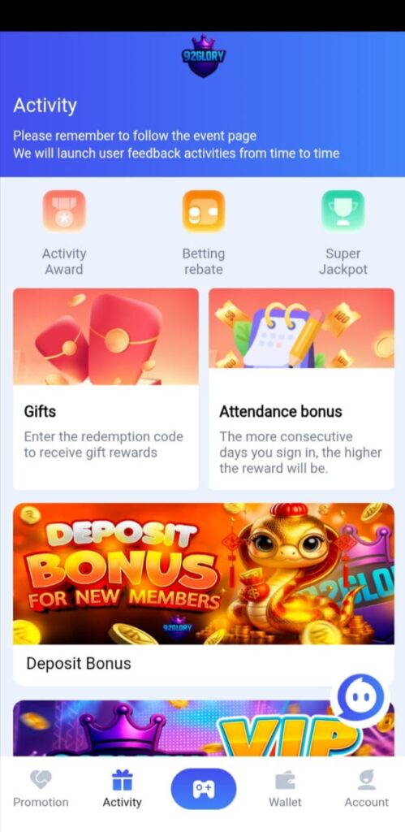Open the Super Jackpot trophy icon

point(343,211)
